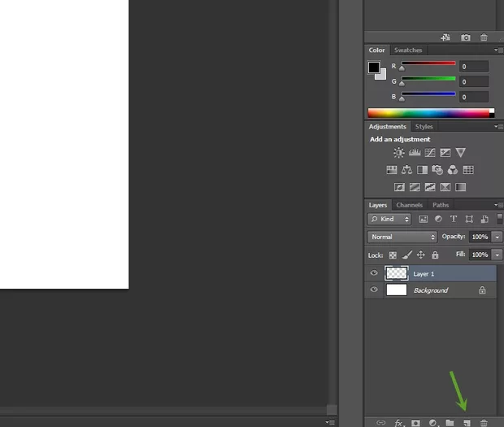The image size is (504, 427).
Task: Expand the Kind layer filter dropdown
Action: (389, 219)
